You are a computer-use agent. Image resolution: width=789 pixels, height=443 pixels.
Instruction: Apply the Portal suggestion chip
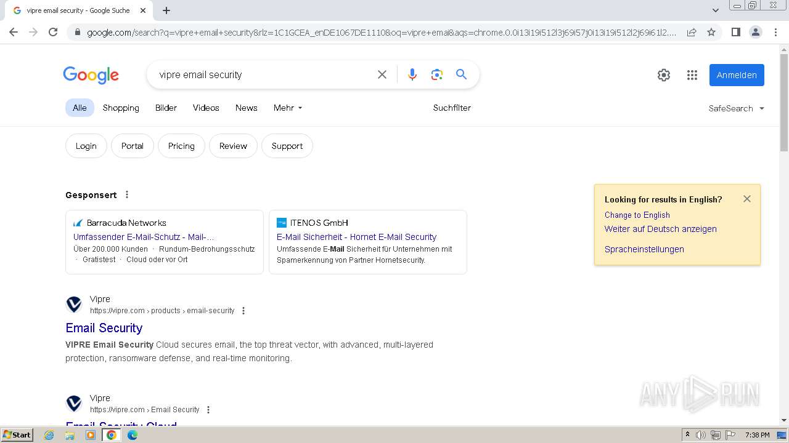pyautogui.click(x=133, y=146)
